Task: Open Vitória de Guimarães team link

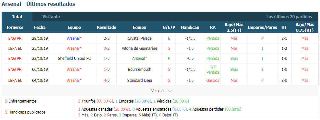Action: pyautogui.click(x=140, y=49)
